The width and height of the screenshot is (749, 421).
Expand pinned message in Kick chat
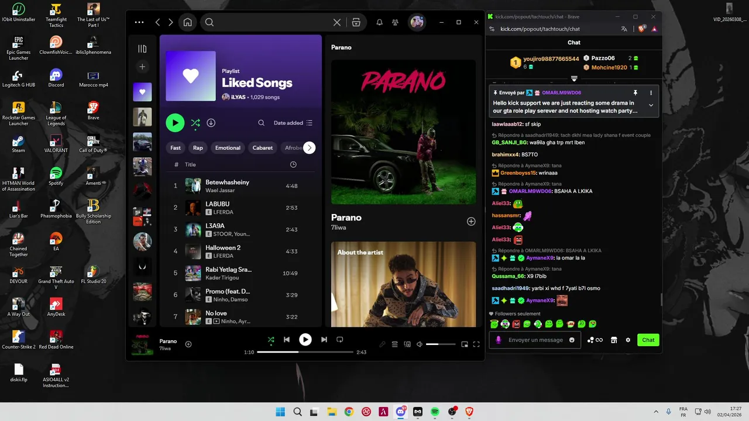pos(651,105)
